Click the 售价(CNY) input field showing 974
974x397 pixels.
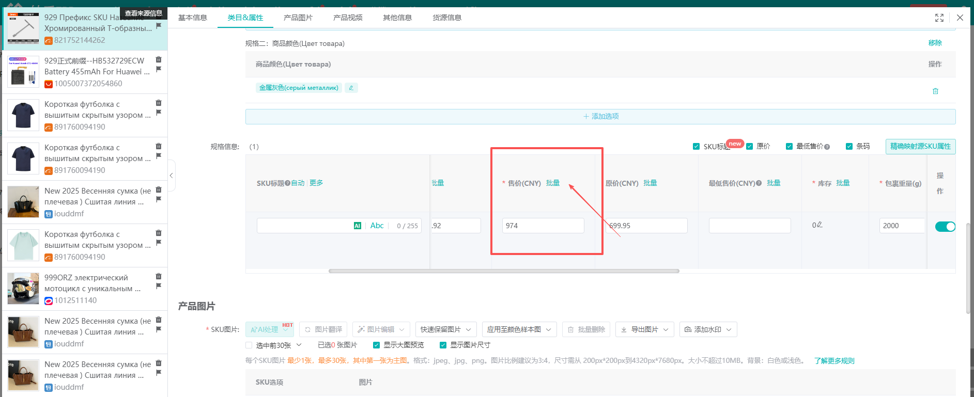click(543, 226)
